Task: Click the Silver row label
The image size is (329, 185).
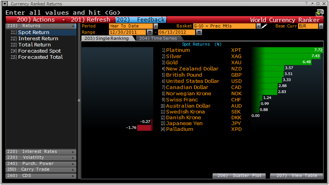Action: [x=174, y=56]
